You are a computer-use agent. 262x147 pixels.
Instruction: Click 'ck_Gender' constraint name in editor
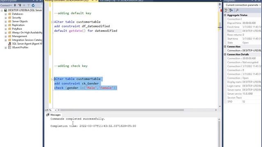(x=90, y=83)
